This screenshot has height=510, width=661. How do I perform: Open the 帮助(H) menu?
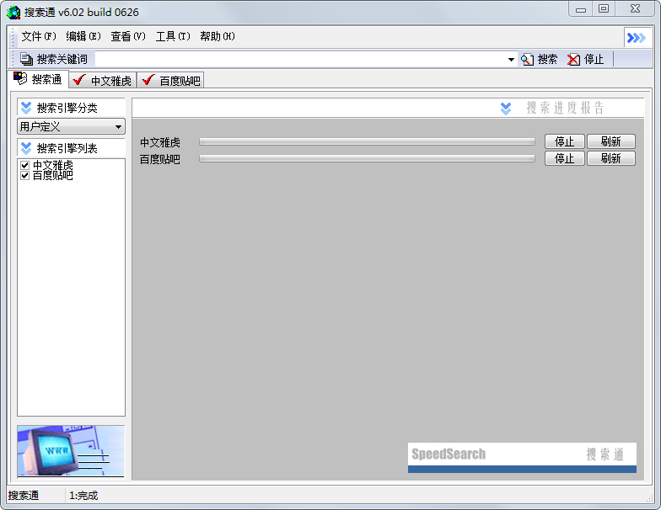[x=218, y=36]
